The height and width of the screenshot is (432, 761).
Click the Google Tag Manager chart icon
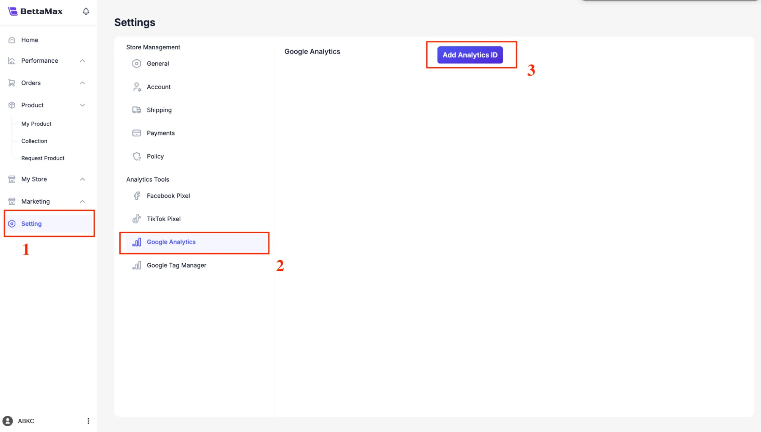pyautogui.click(x=137, y=266)
